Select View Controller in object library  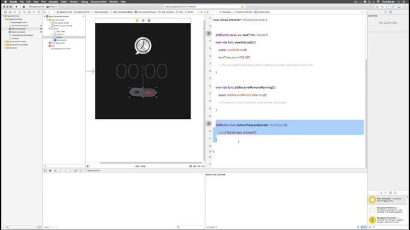pyautogui.click(x=387, y=200)
